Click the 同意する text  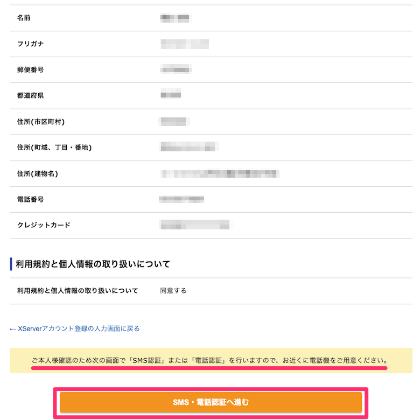173,291
